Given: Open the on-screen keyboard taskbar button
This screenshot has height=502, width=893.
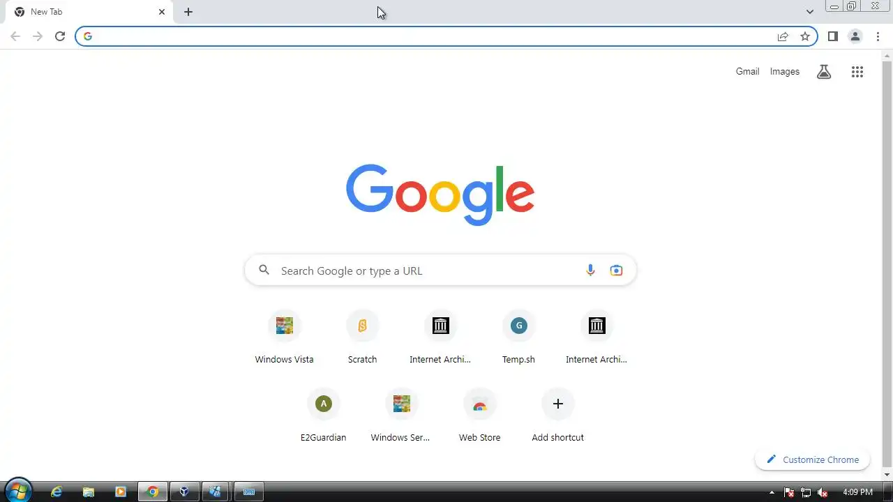Looking at the screenshot, I should [248, 492].
